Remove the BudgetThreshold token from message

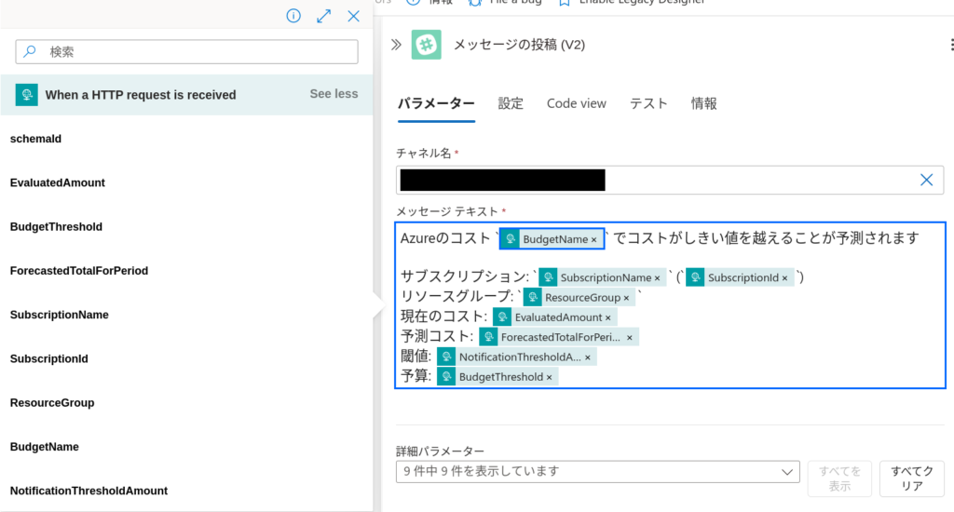point(549,377)
